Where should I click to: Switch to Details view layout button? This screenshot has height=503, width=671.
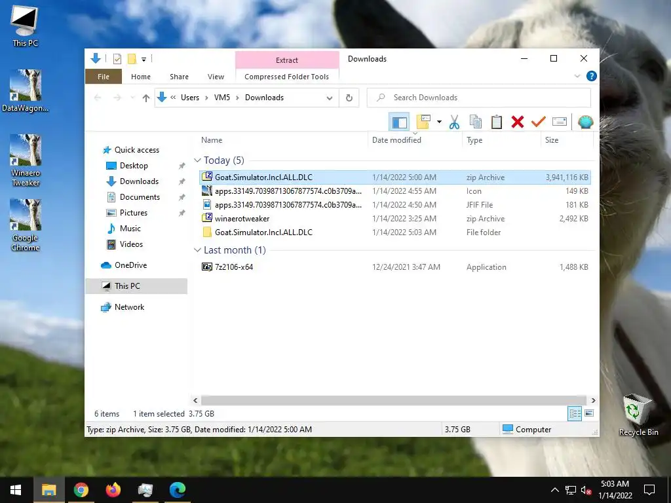pyautogui.click(x=575, y=414)
